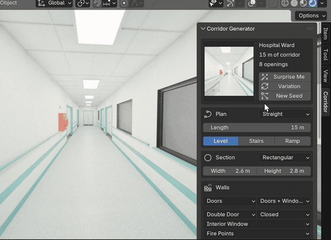Open proportional editing falloff menu
The image size is (331, 240).
pos(136,4)
